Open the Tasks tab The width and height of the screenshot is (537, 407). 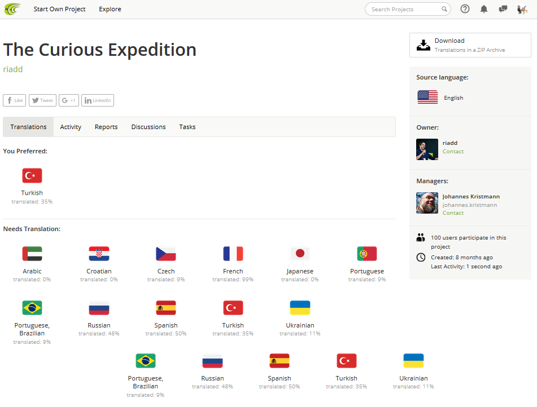[187, 127]
